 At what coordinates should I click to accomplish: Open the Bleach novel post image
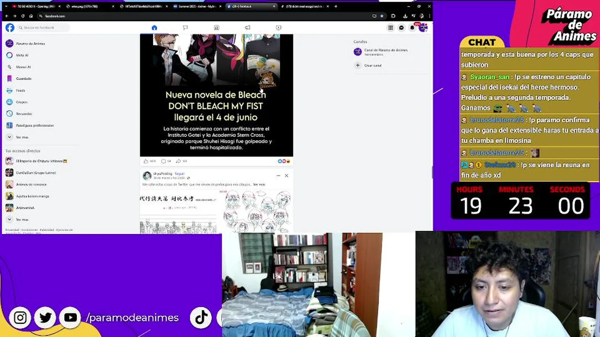pyautogui.click(x=217, y=95)
